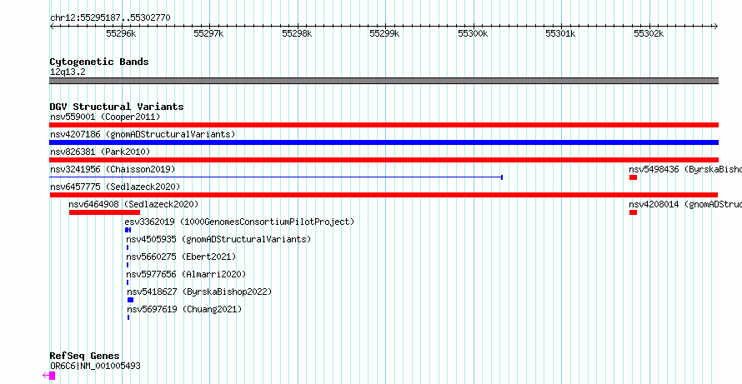742x384 pixels.
Task: Click the chr12:55295187..55302770 coordinate label
Action: tap(110, 18)
